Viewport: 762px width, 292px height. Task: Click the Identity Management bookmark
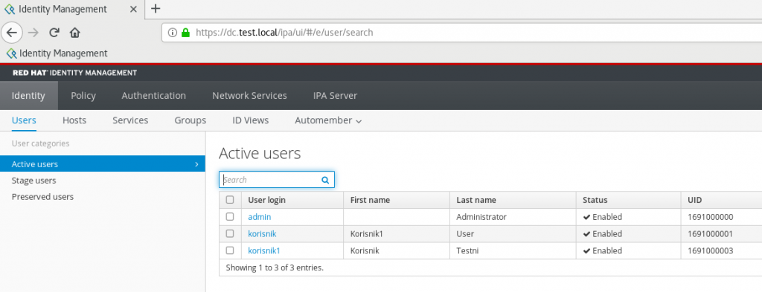[57, 53]
